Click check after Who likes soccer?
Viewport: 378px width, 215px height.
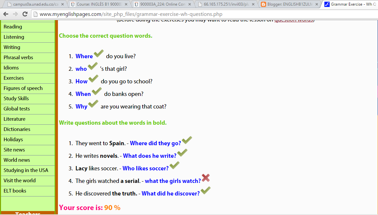pos(174,165)
